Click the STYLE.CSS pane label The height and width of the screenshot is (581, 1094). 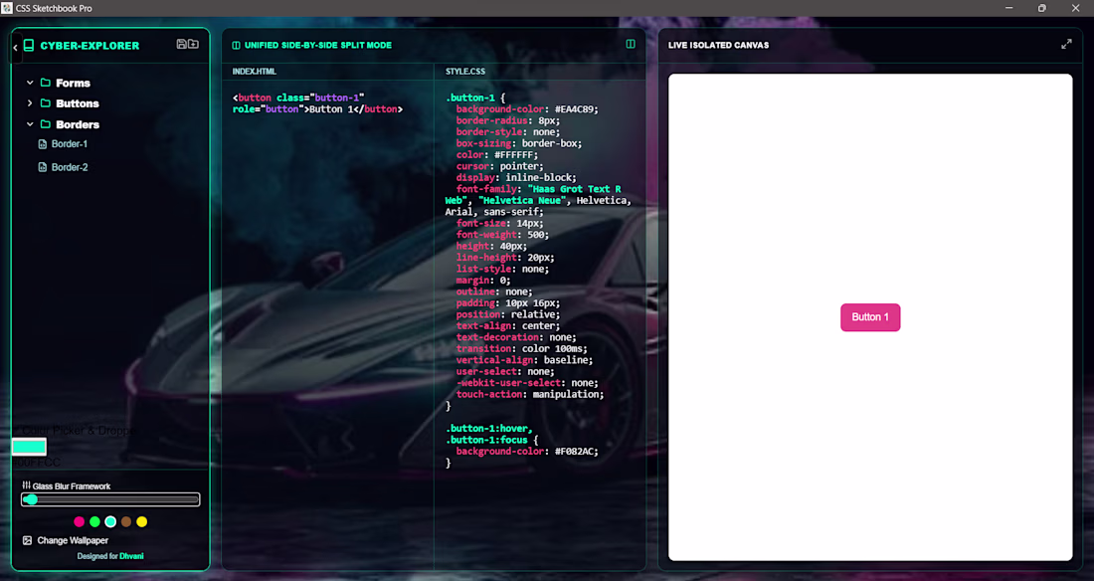pyautogui.click(x=465, y=72)
